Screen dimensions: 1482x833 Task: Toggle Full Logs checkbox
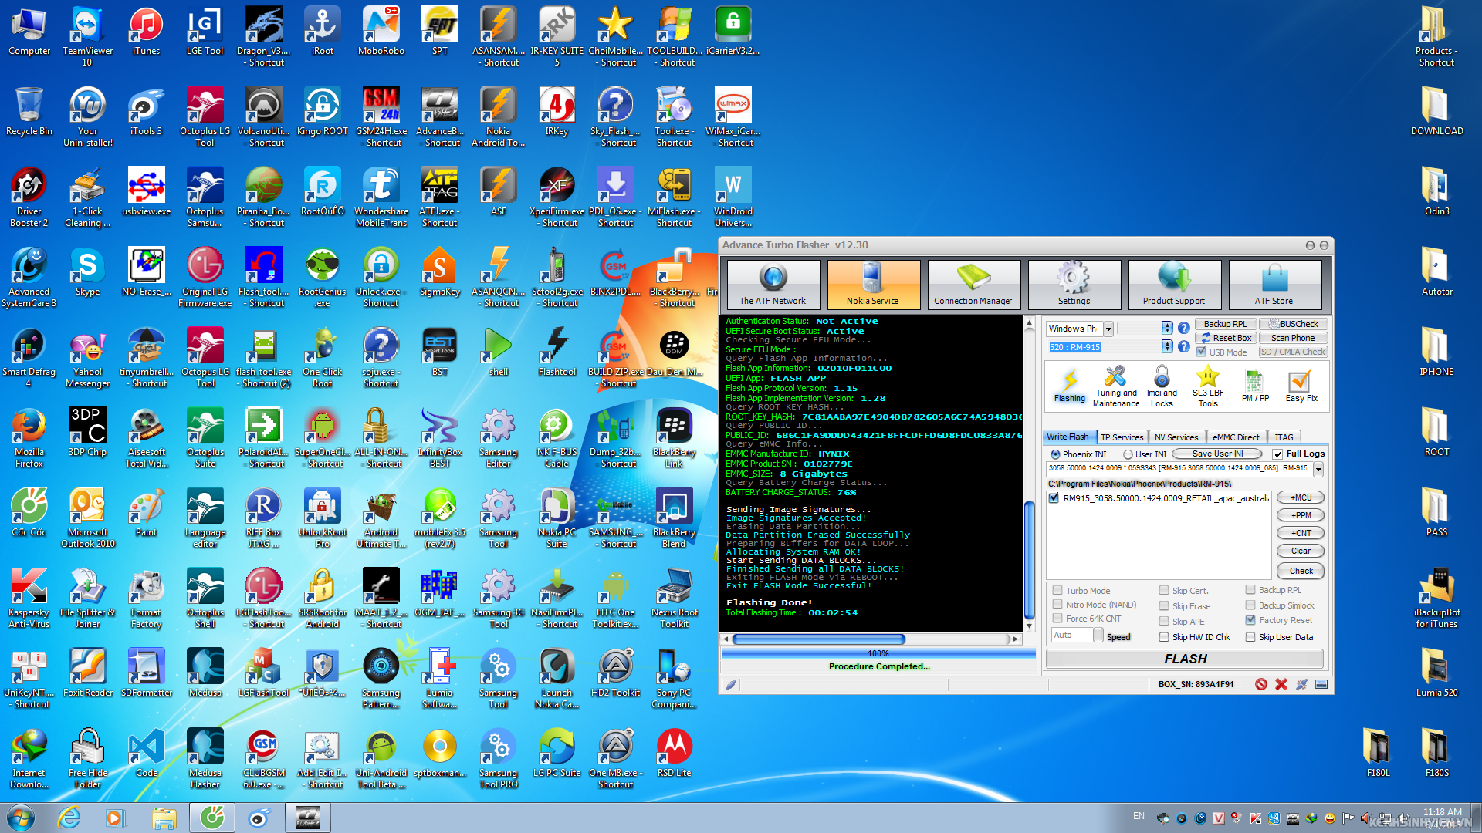1277,454
